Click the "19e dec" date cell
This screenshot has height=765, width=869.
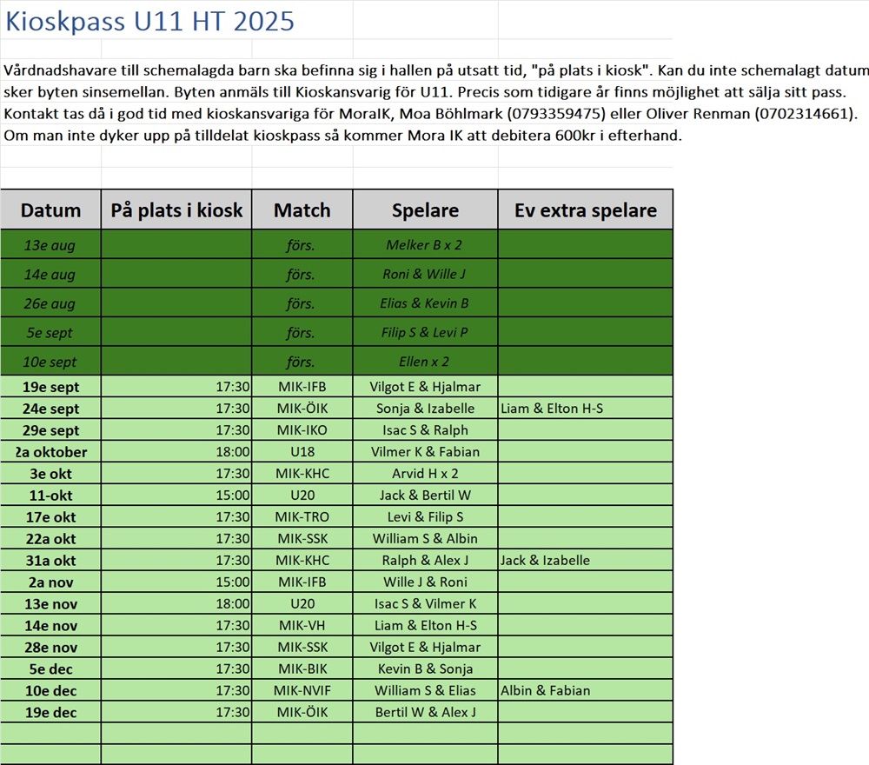coord(50,713)
